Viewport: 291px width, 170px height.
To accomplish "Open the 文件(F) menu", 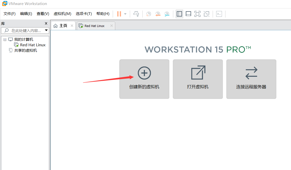I will tap(10, 14).
